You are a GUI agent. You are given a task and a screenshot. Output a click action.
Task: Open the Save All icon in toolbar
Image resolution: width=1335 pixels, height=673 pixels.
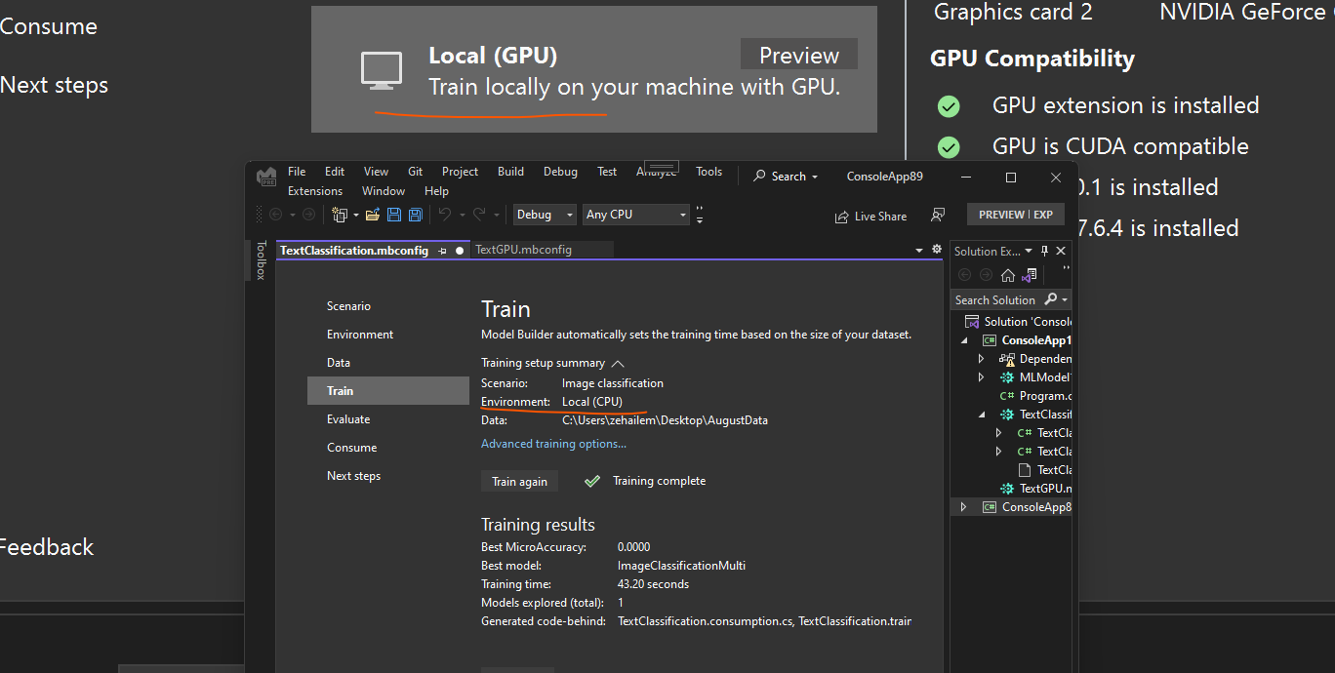coord(415,215)
